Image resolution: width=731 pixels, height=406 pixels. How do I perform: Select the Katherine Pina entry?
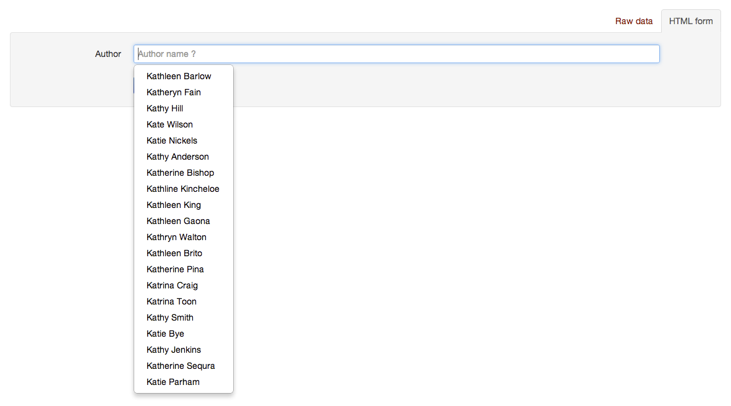pyautogui.click(x=175, y=269)
